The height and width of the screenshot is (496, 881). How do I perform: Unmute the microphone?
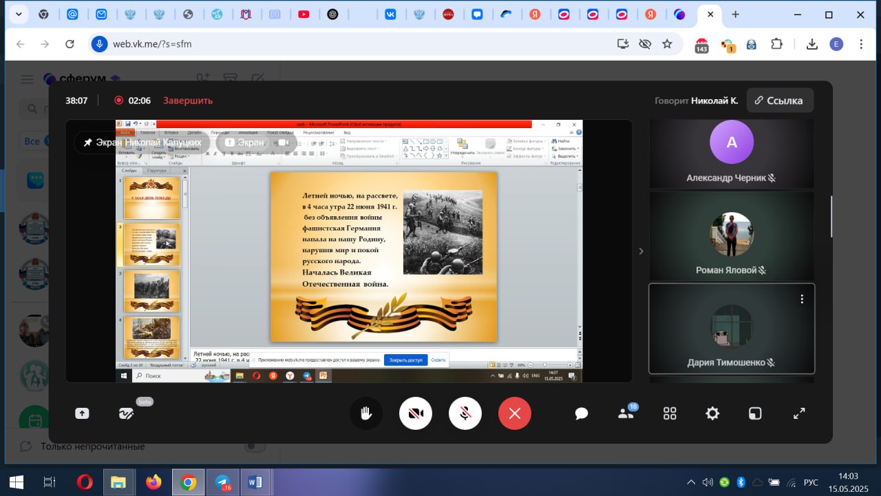click(x=465, y=413)
